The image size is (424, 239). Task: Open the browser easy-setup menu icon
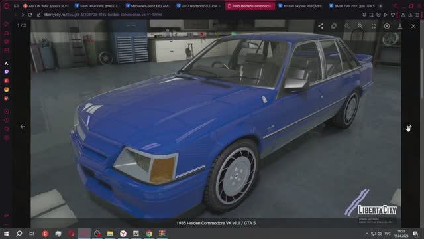417,15
